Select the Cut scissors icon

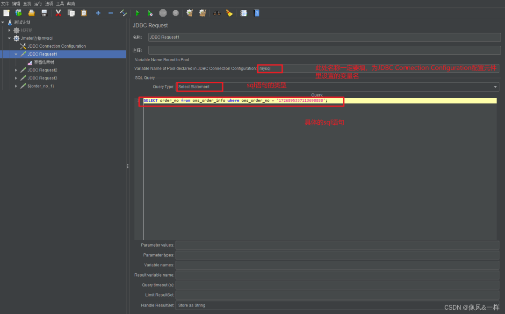58,13
